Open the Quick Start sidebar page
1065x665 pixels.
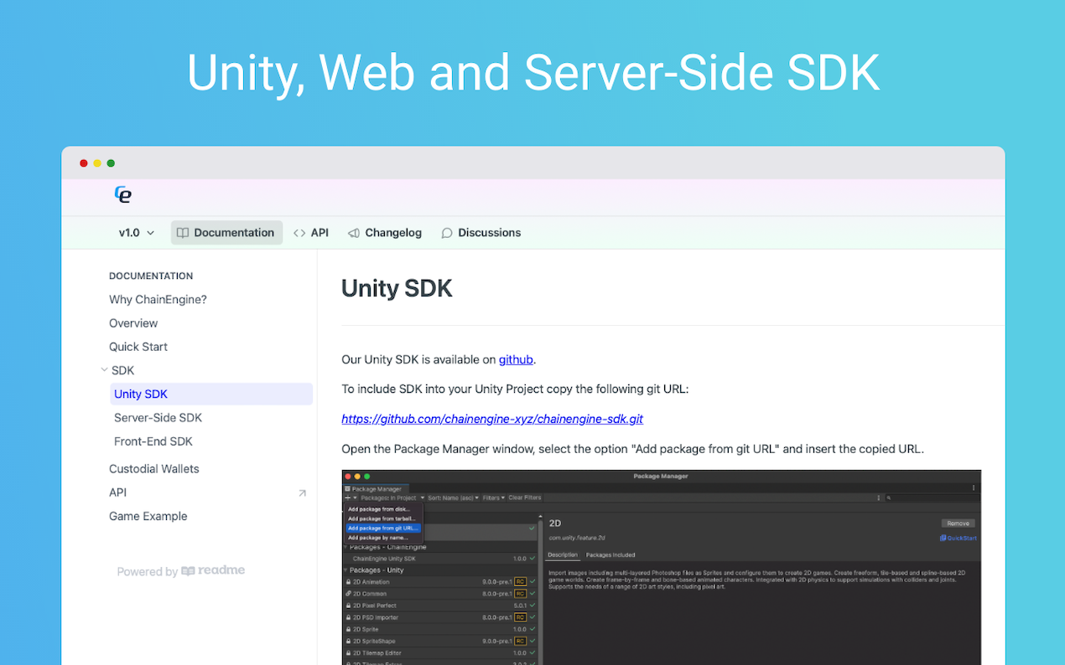(138, 347)
